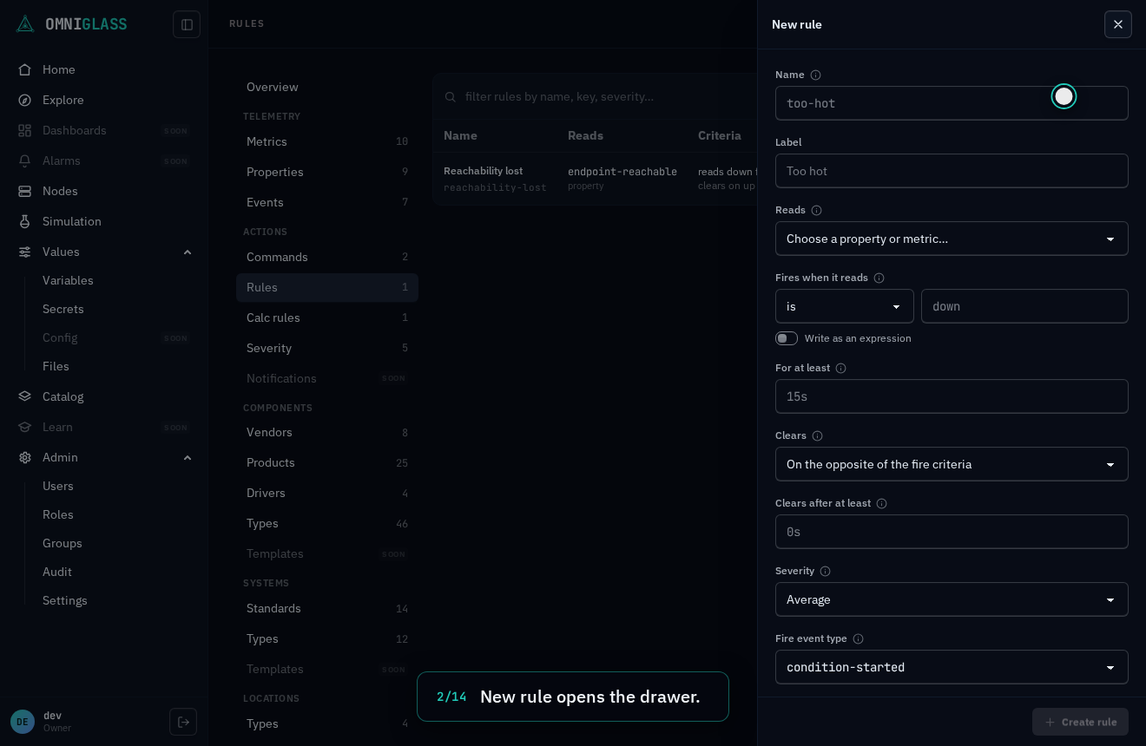Close the New rule drawer
The width and height of the screenshot is (1146, 746).
tap(1118, 24)
